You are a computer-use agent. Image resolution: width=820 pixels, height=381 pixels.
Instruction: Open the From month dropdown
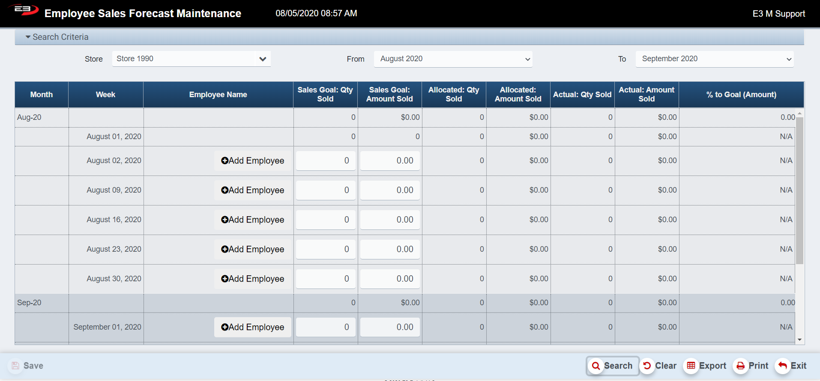(x=453, y=59)
